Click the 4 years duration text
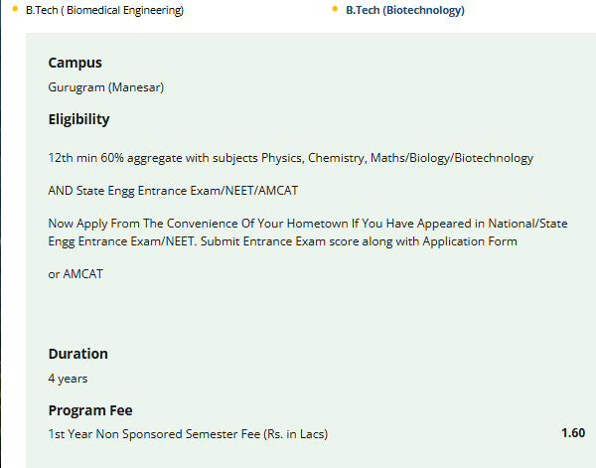 pyautogui.click(x=68, y=379)
